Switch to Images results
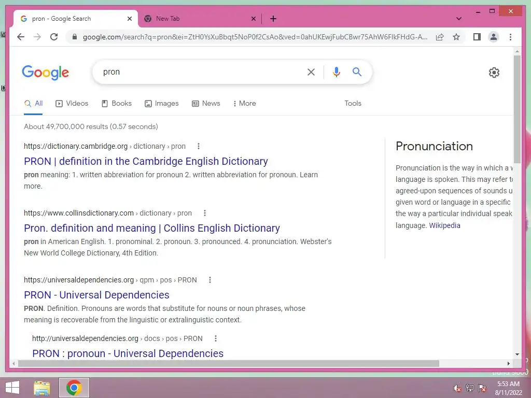Viewport: 531px width, 398px height. coord(162,104)
